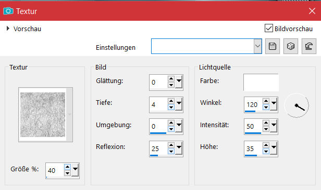The image size is (321, 190).
Task: Click the Winkel angle dial
Action: [x=297, y=105]
